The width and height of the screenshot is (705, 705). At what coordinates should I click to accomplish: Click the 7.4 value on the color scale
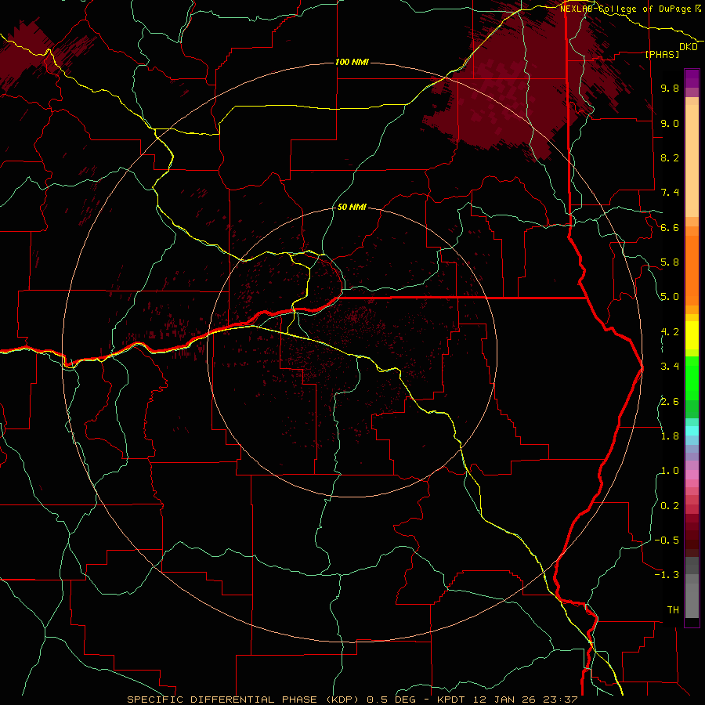[670, 193]
